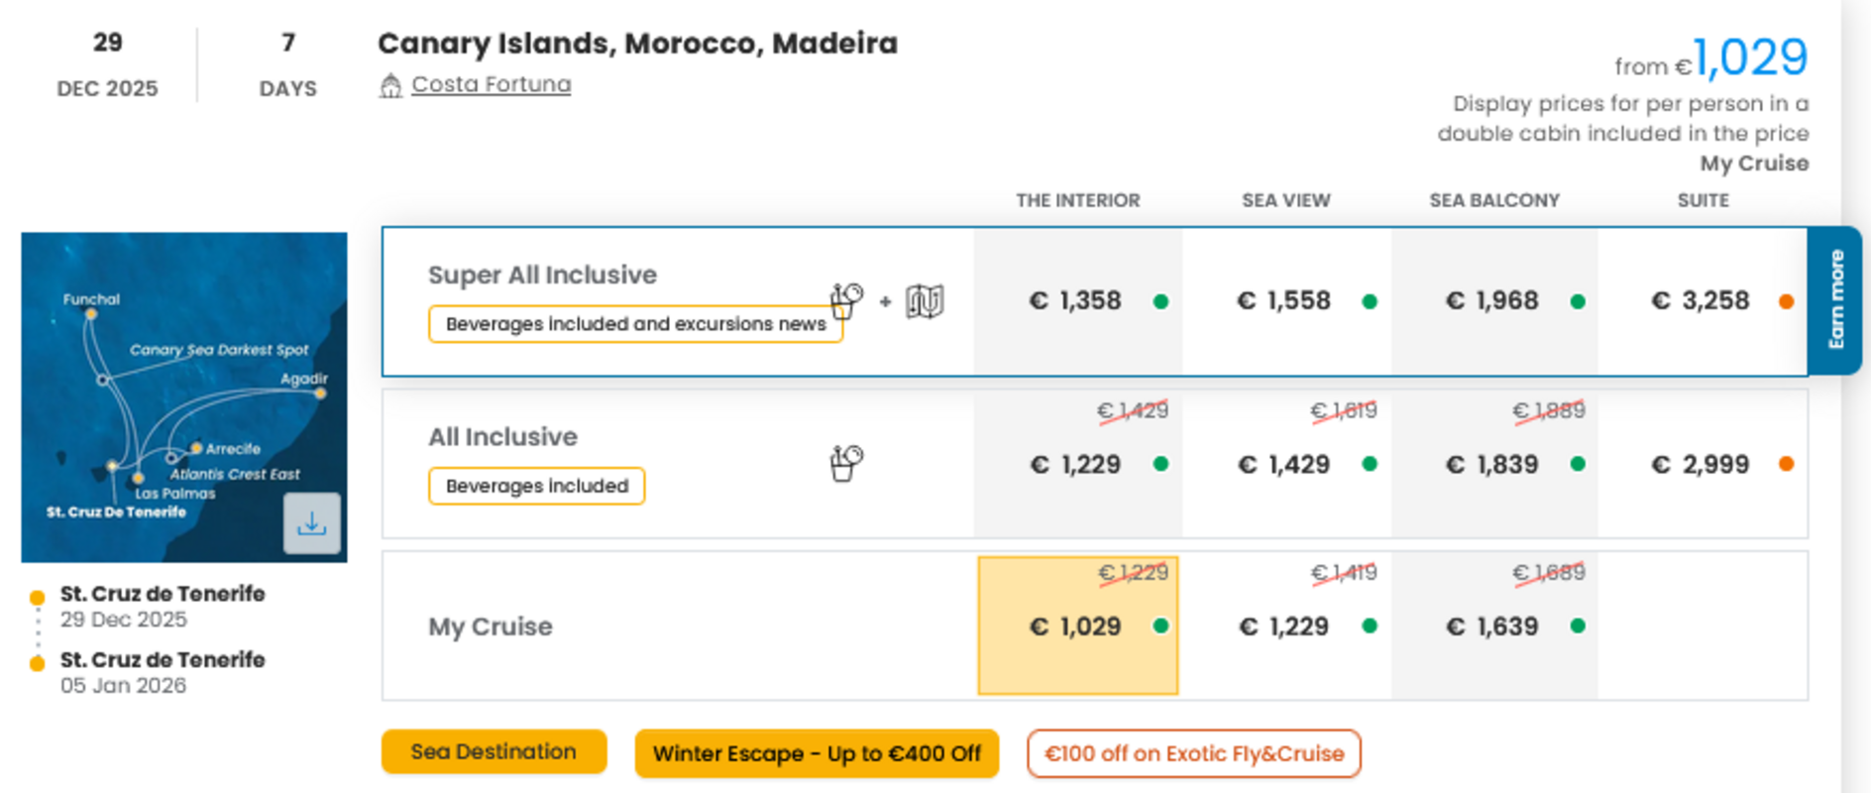Click orange availability dot next to € 2,999
The image size is (1871, 793).
coord(1786,463)
